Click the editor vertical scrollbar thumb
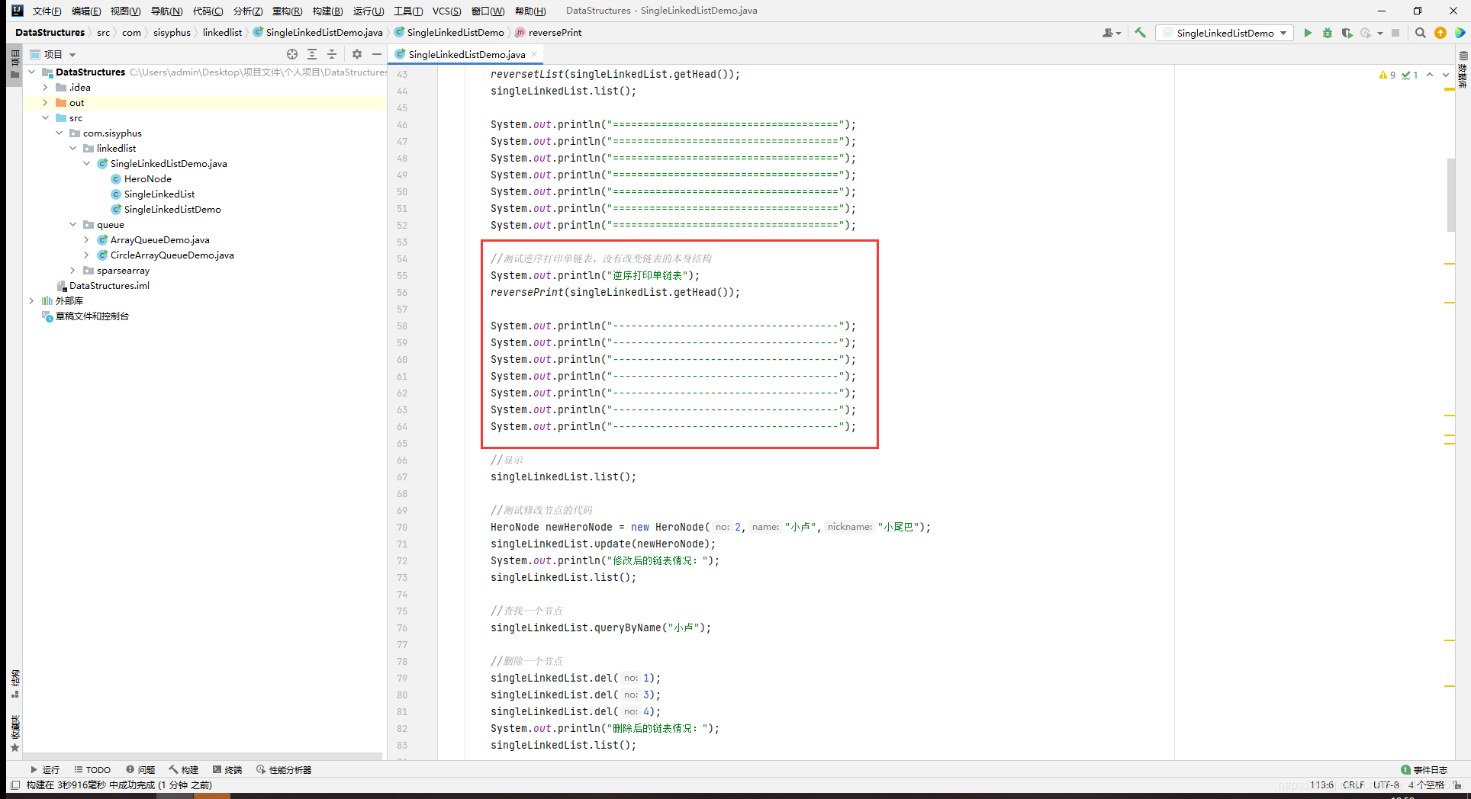 coord(1450,195)
